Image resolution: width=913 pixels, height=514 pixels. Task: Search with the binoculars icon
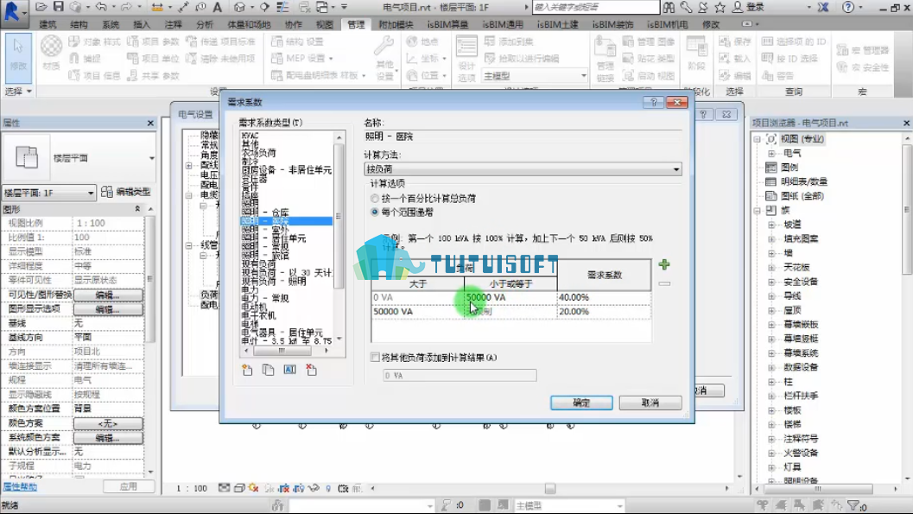coord(669,7)
